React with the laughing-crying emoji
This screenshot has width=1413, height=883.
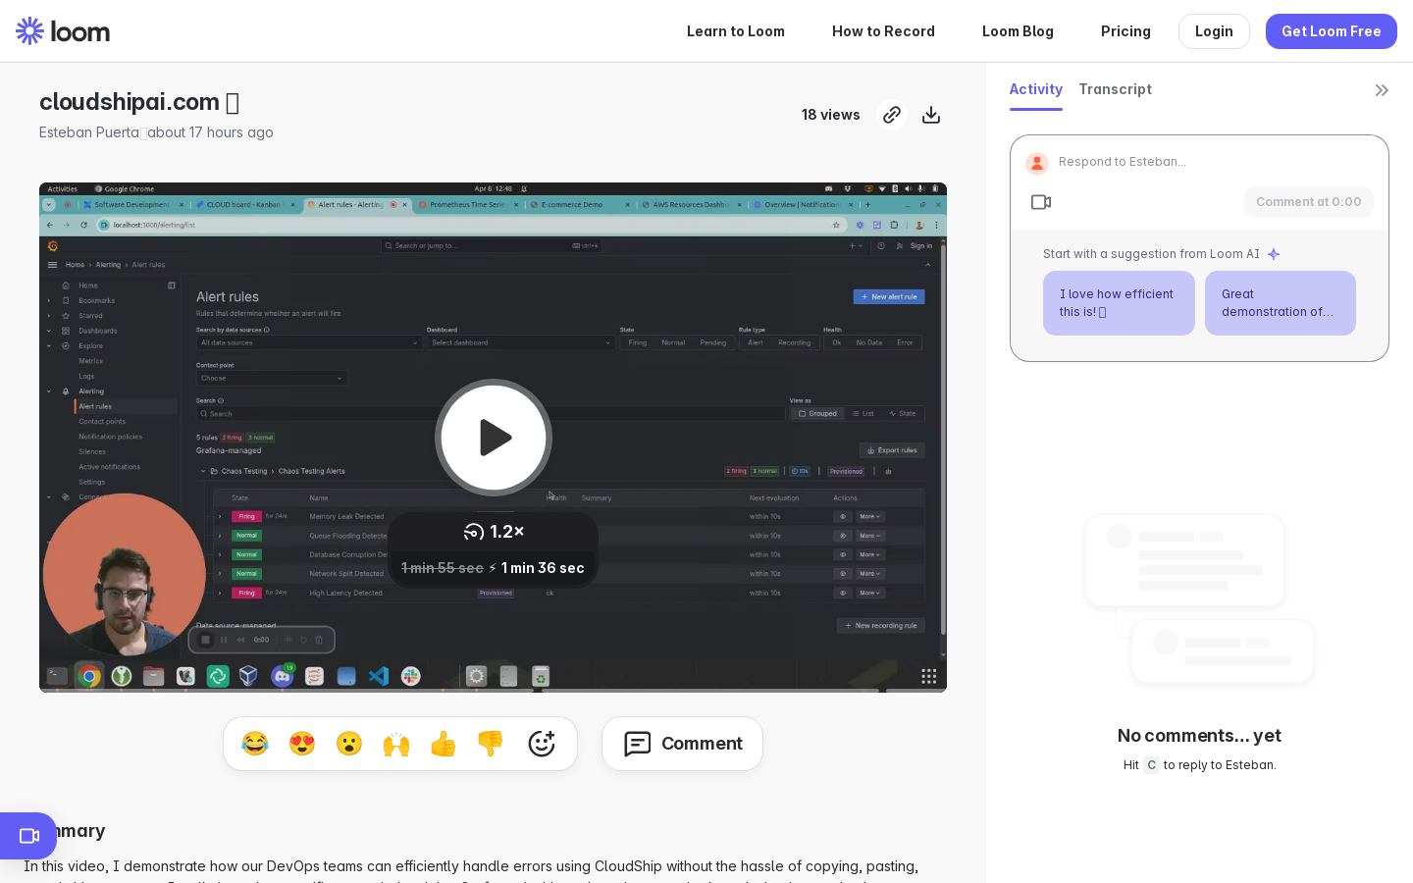tap(255, 744)
